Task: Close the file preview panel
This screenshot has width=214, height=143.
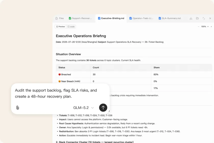Action: [x=210, y=18]
